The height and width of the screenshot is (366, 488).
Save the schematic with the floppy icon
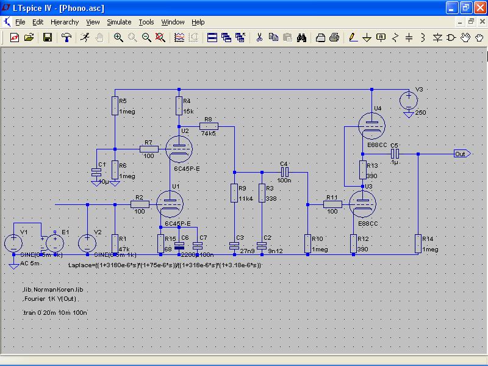coord(48,38)
